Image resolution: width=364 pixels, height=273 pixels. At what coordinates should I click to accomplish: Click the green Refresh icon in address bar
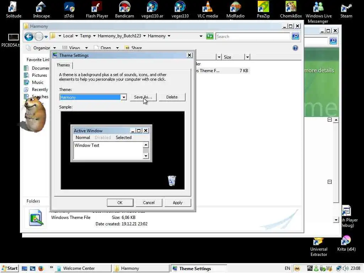[210, 36]
